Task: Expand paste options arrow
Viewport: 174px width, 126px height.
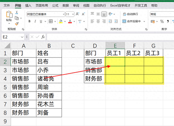Action: tap(9, 23)
